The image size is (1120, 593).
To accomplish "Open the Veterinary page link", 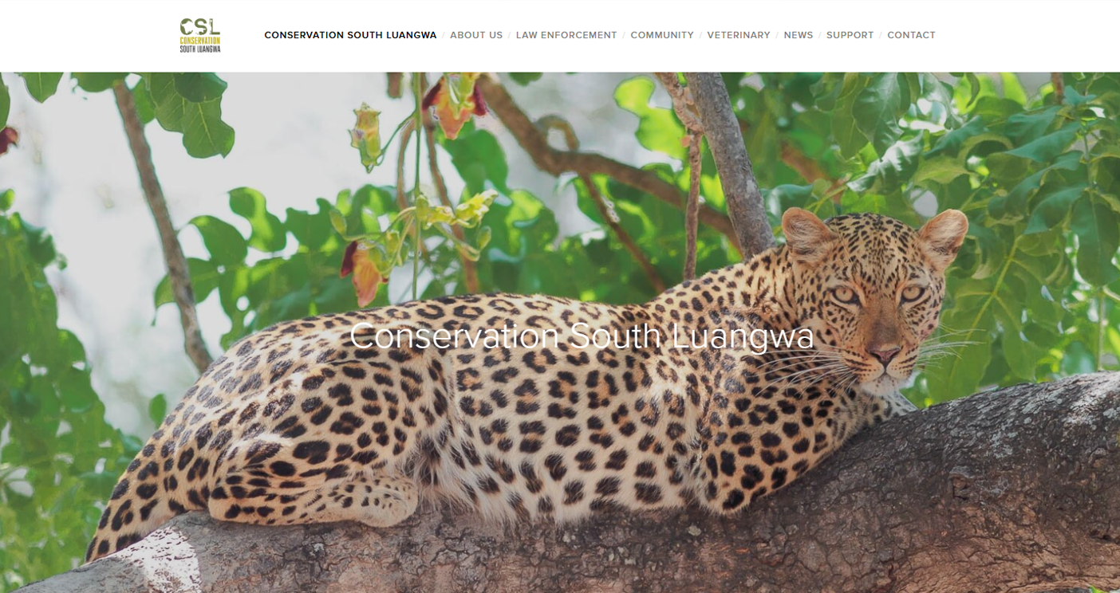I will [x=739, y=35].
